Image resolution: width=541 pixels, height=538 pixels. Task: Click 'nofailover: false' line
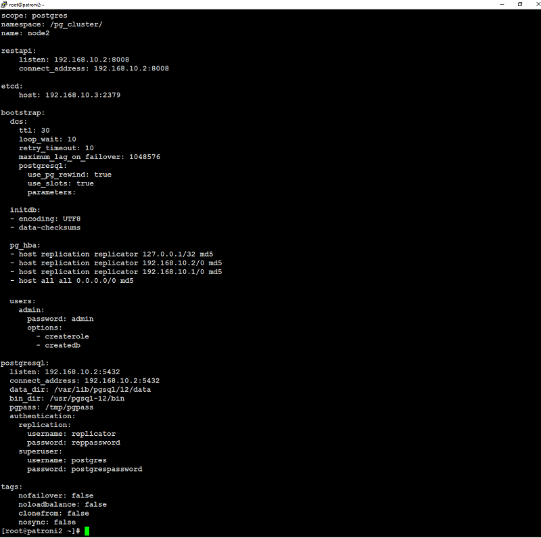point(56,496)
